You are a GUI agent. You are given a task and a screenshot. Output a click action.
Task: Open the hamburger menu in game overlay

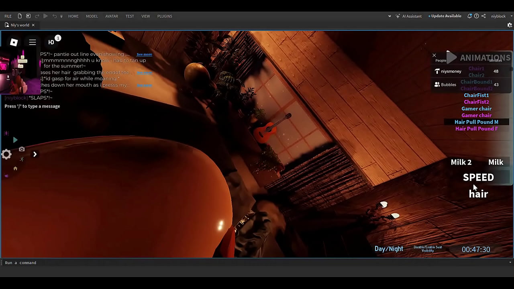[x=33, y=43]
